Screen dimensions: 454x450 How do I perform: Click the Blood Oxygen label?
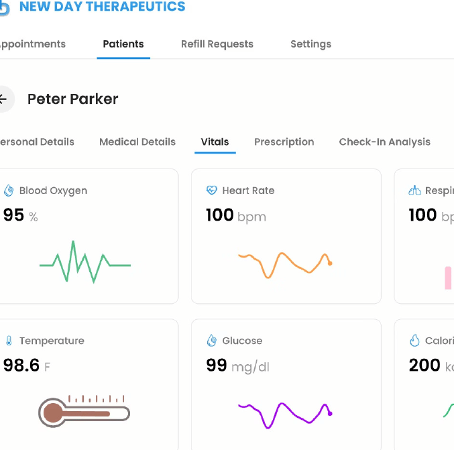tap(53, 190)
